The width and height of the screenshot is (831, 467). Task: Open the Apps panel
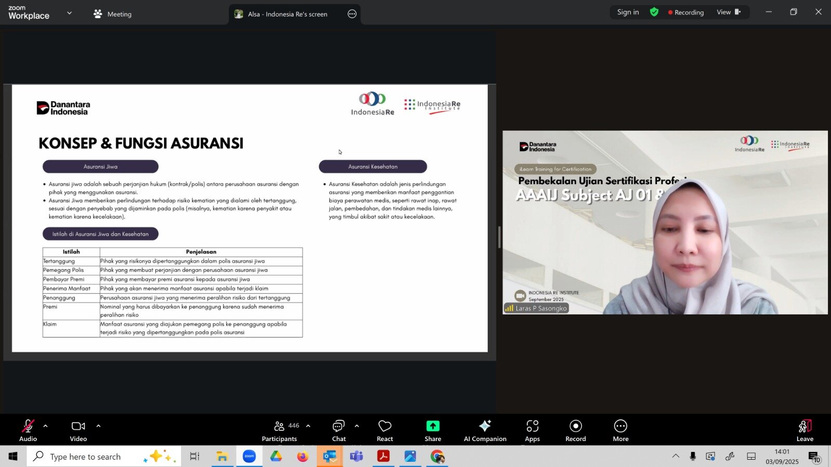532,431
